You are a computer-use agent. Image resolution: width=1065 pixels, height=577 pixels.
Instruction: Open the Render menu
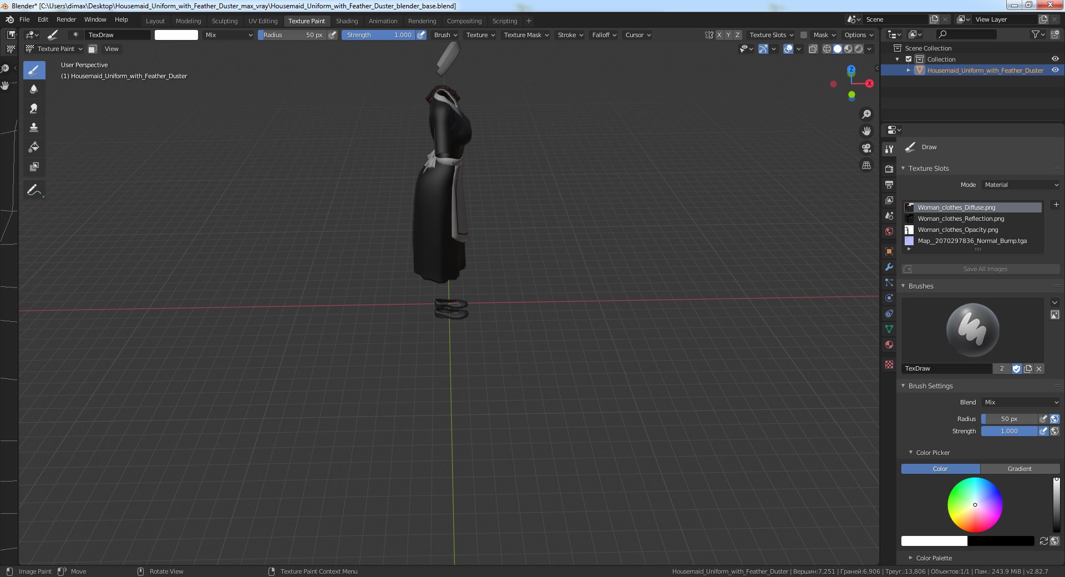pos(66,19)
